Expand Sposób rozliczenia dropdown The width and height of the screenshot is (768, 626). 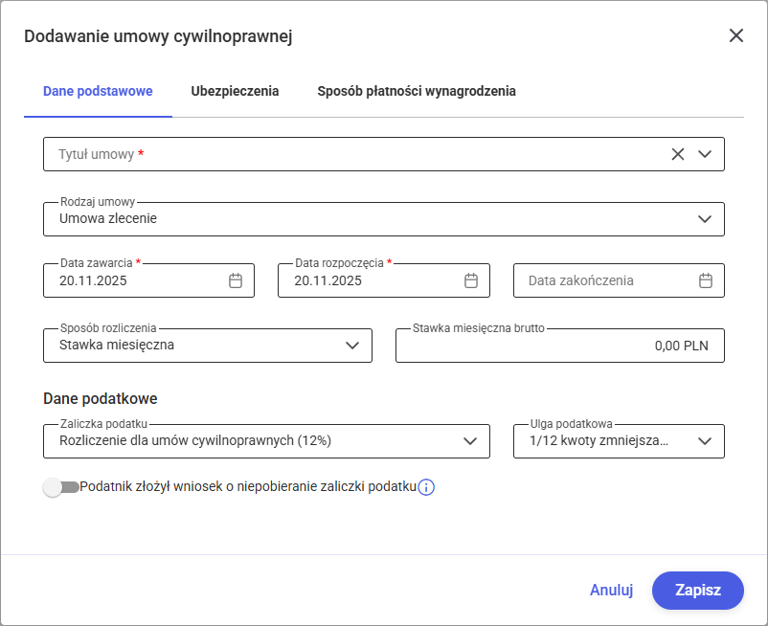[352, 346]
